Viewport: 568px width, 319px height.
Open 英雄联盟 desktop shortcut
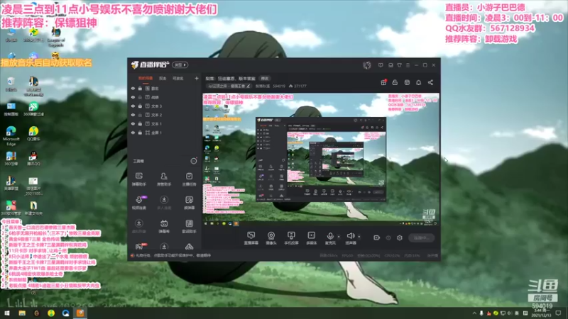click(11, 184)
